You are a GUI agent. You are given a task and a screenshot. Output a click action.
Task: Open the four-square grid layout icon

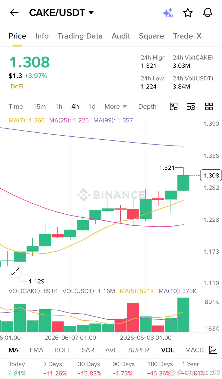click(x=209, y=106)
